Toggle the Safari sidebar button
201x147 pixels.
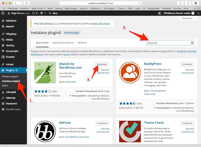coord(26,3)
